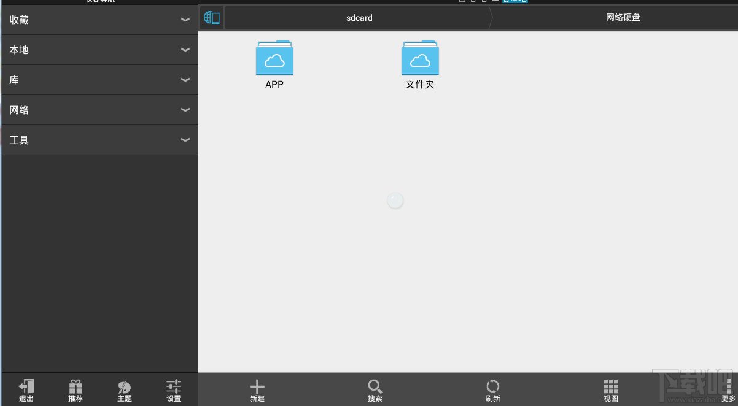Expand the Library (库) section
Image resolution: width=738 pixels, height=406 pixels.
(x=99, y=80)
